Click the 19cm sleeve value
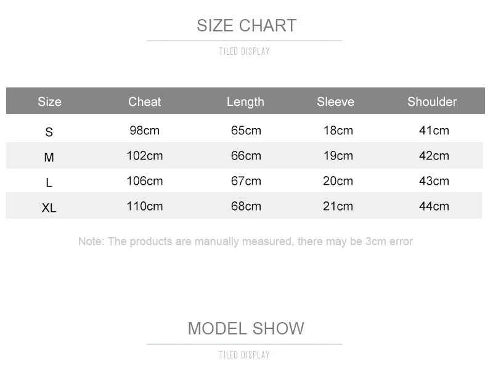The width and height of the screenshot is (493, 372). (x=338, y=156)
